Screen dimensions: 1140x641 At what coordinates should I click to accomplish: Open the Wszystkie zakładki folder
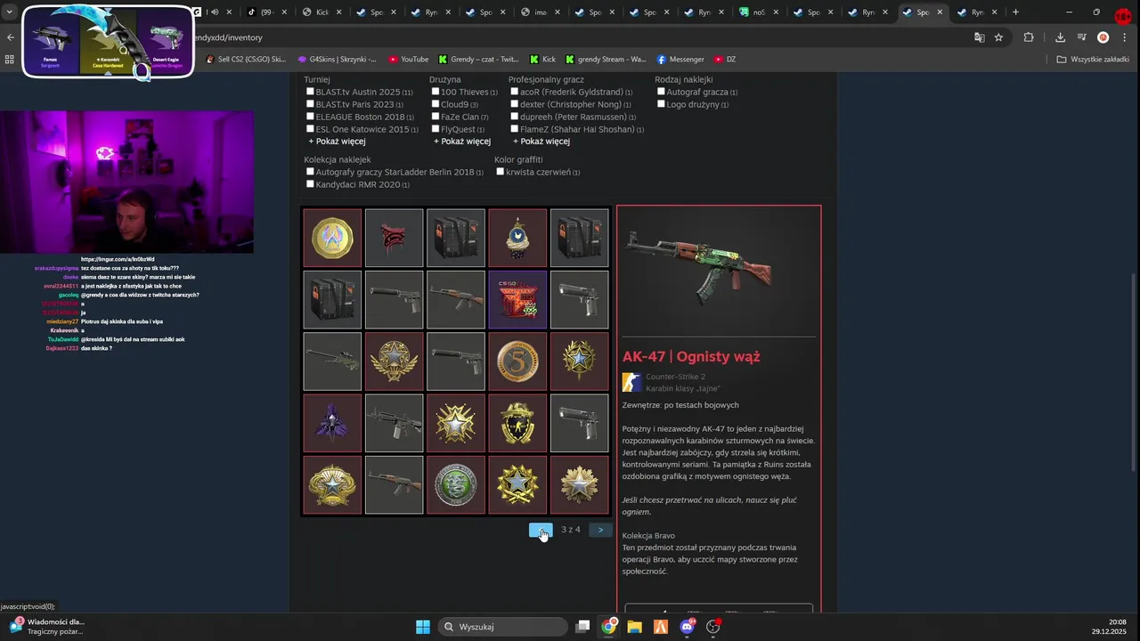1093,60
